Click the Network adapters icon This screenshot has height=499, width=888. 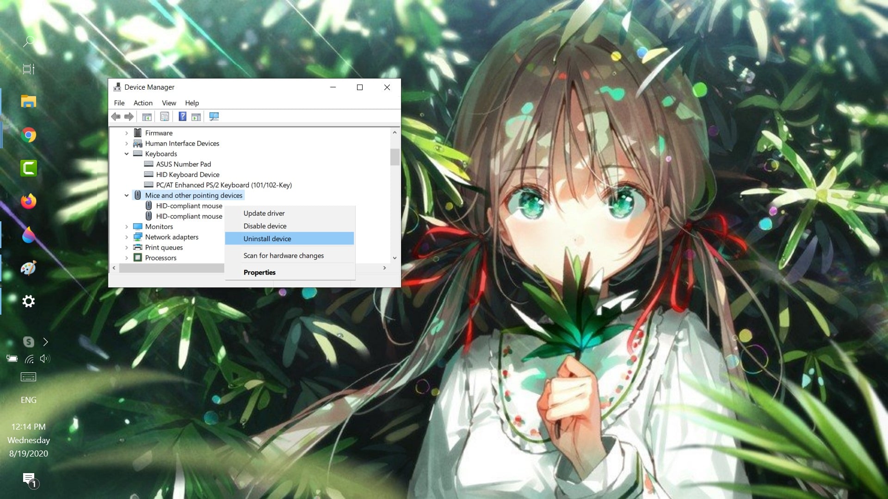pyautogui.click(x=138, y=237)
